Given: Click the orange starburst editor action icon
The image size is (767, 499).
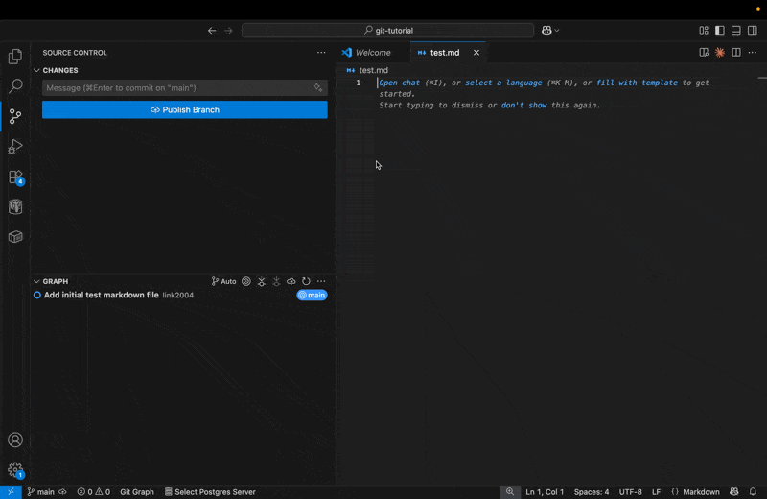Looking at the screenshot, I should point(720,53).
